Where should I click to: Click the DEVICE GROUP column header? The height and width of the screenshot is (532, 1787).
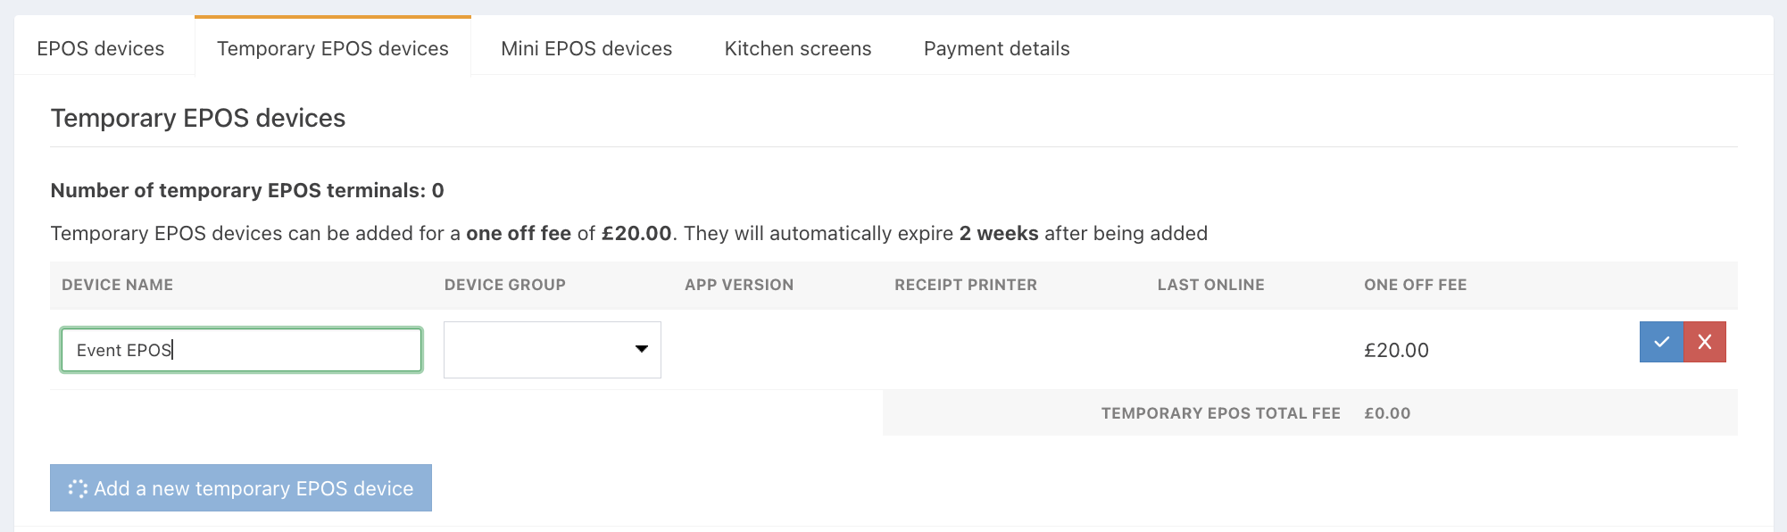(505, 285)
